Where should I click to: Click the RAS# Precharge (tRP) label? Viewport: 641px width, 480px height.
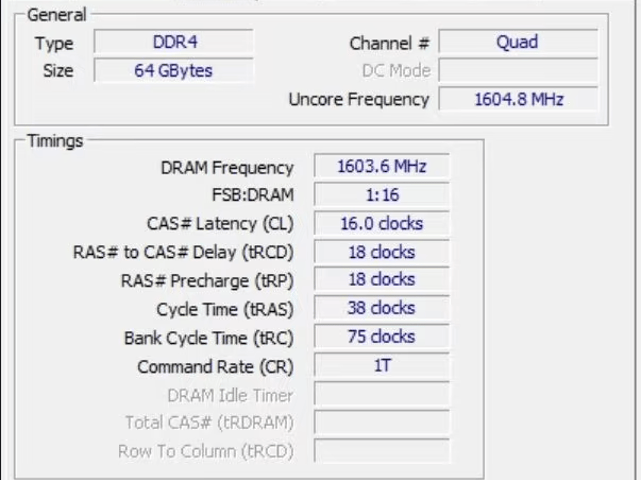[x=208, y=281]
